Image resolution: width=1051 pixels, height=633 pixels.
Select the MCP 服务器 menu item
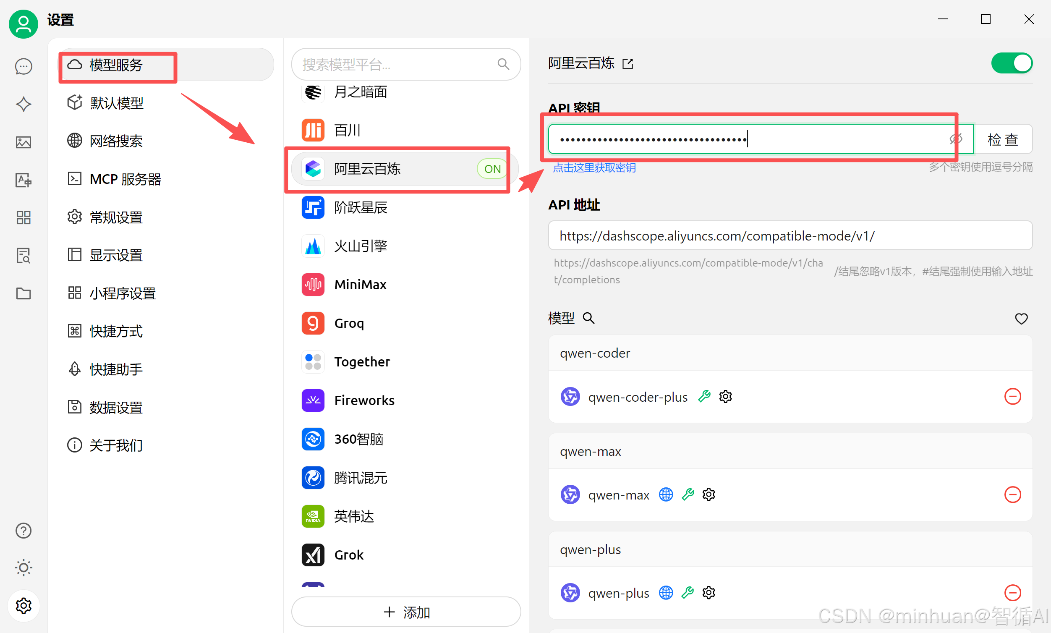click(x=125, y=179)
